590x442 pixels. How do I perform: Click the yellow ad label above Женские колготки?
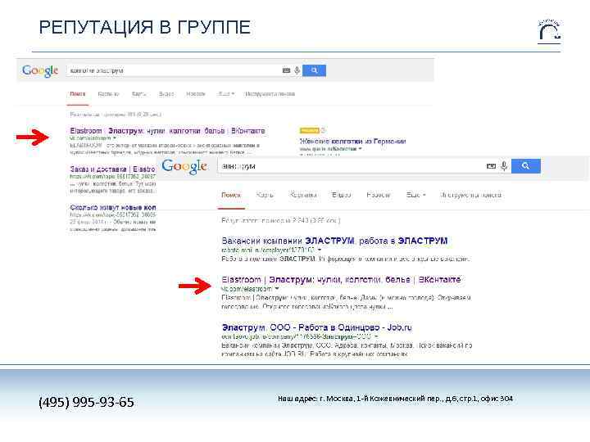[x=309, y=130]
